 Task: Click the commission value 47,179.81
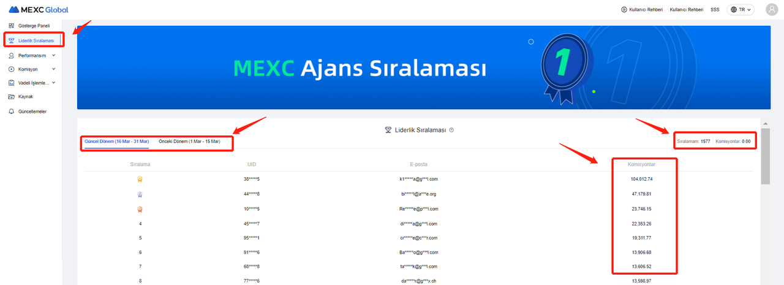point(641,194)
